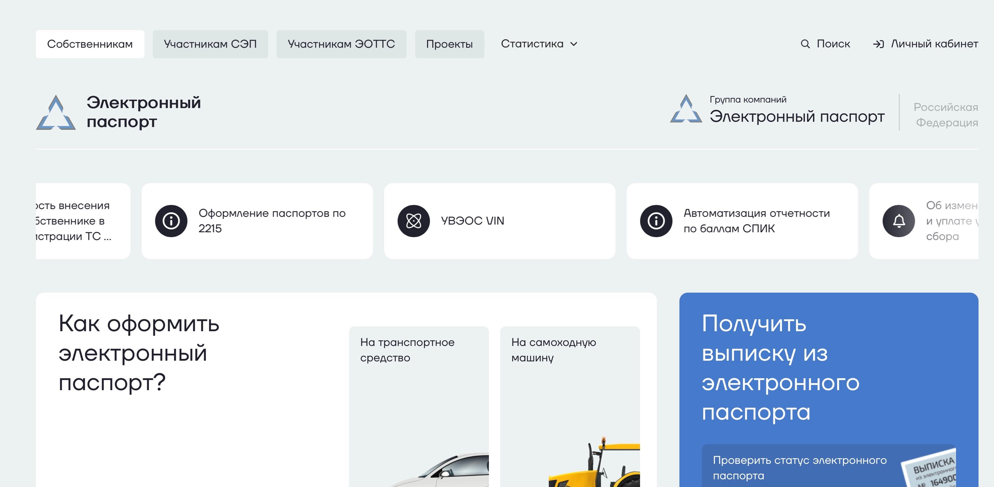This screenshot has height=487, width=994.
Task: Open Личный кабинет login link
Action: (x=925, y=44)
